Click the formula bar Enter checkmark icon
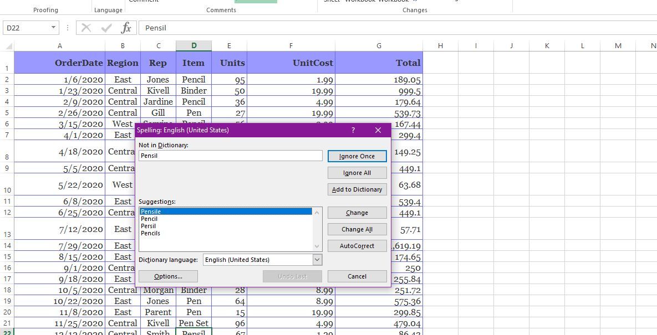657x335 pixels. point(106,28)
